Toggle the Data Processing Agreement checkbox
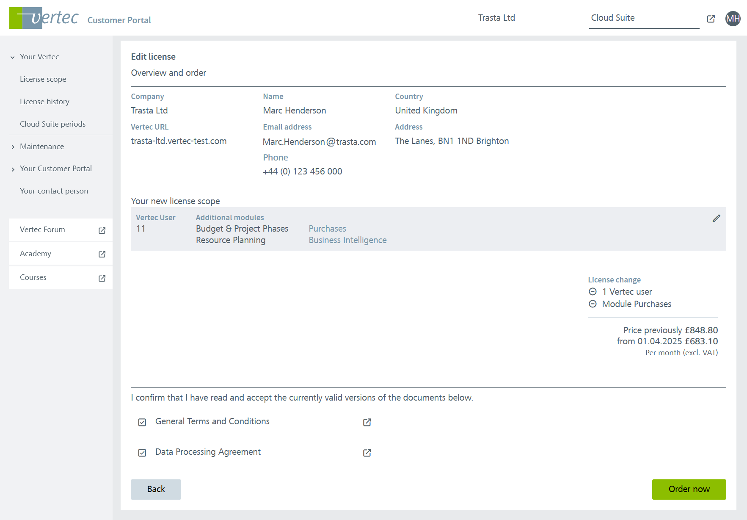Screen dimensions: 747x520 142,453
